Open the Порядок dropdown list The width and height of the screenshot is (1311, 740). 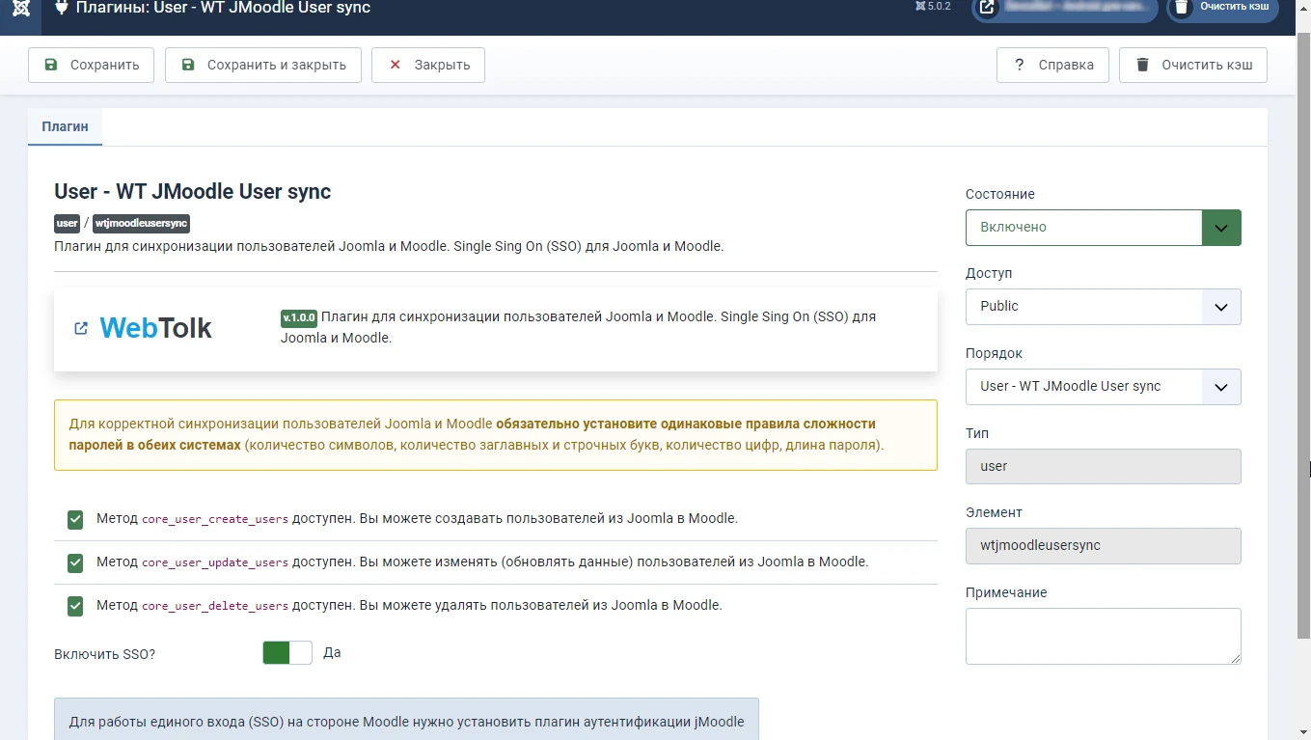click(1103, 387)
